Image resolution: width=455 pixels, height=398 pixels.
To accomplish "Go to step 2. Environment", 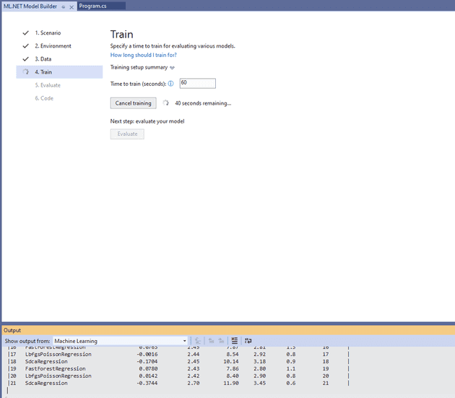I will [x=53, y=46].
